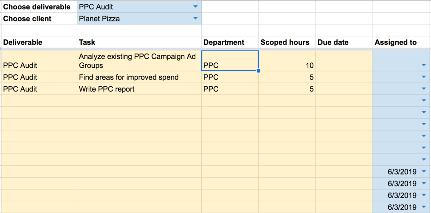Viewport: 431px width, 213px height.
Task: Select the Department column header cell
Action: point(230,43)
